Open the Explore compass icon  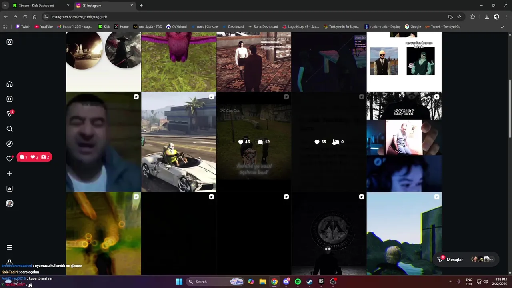click(10, 144)
